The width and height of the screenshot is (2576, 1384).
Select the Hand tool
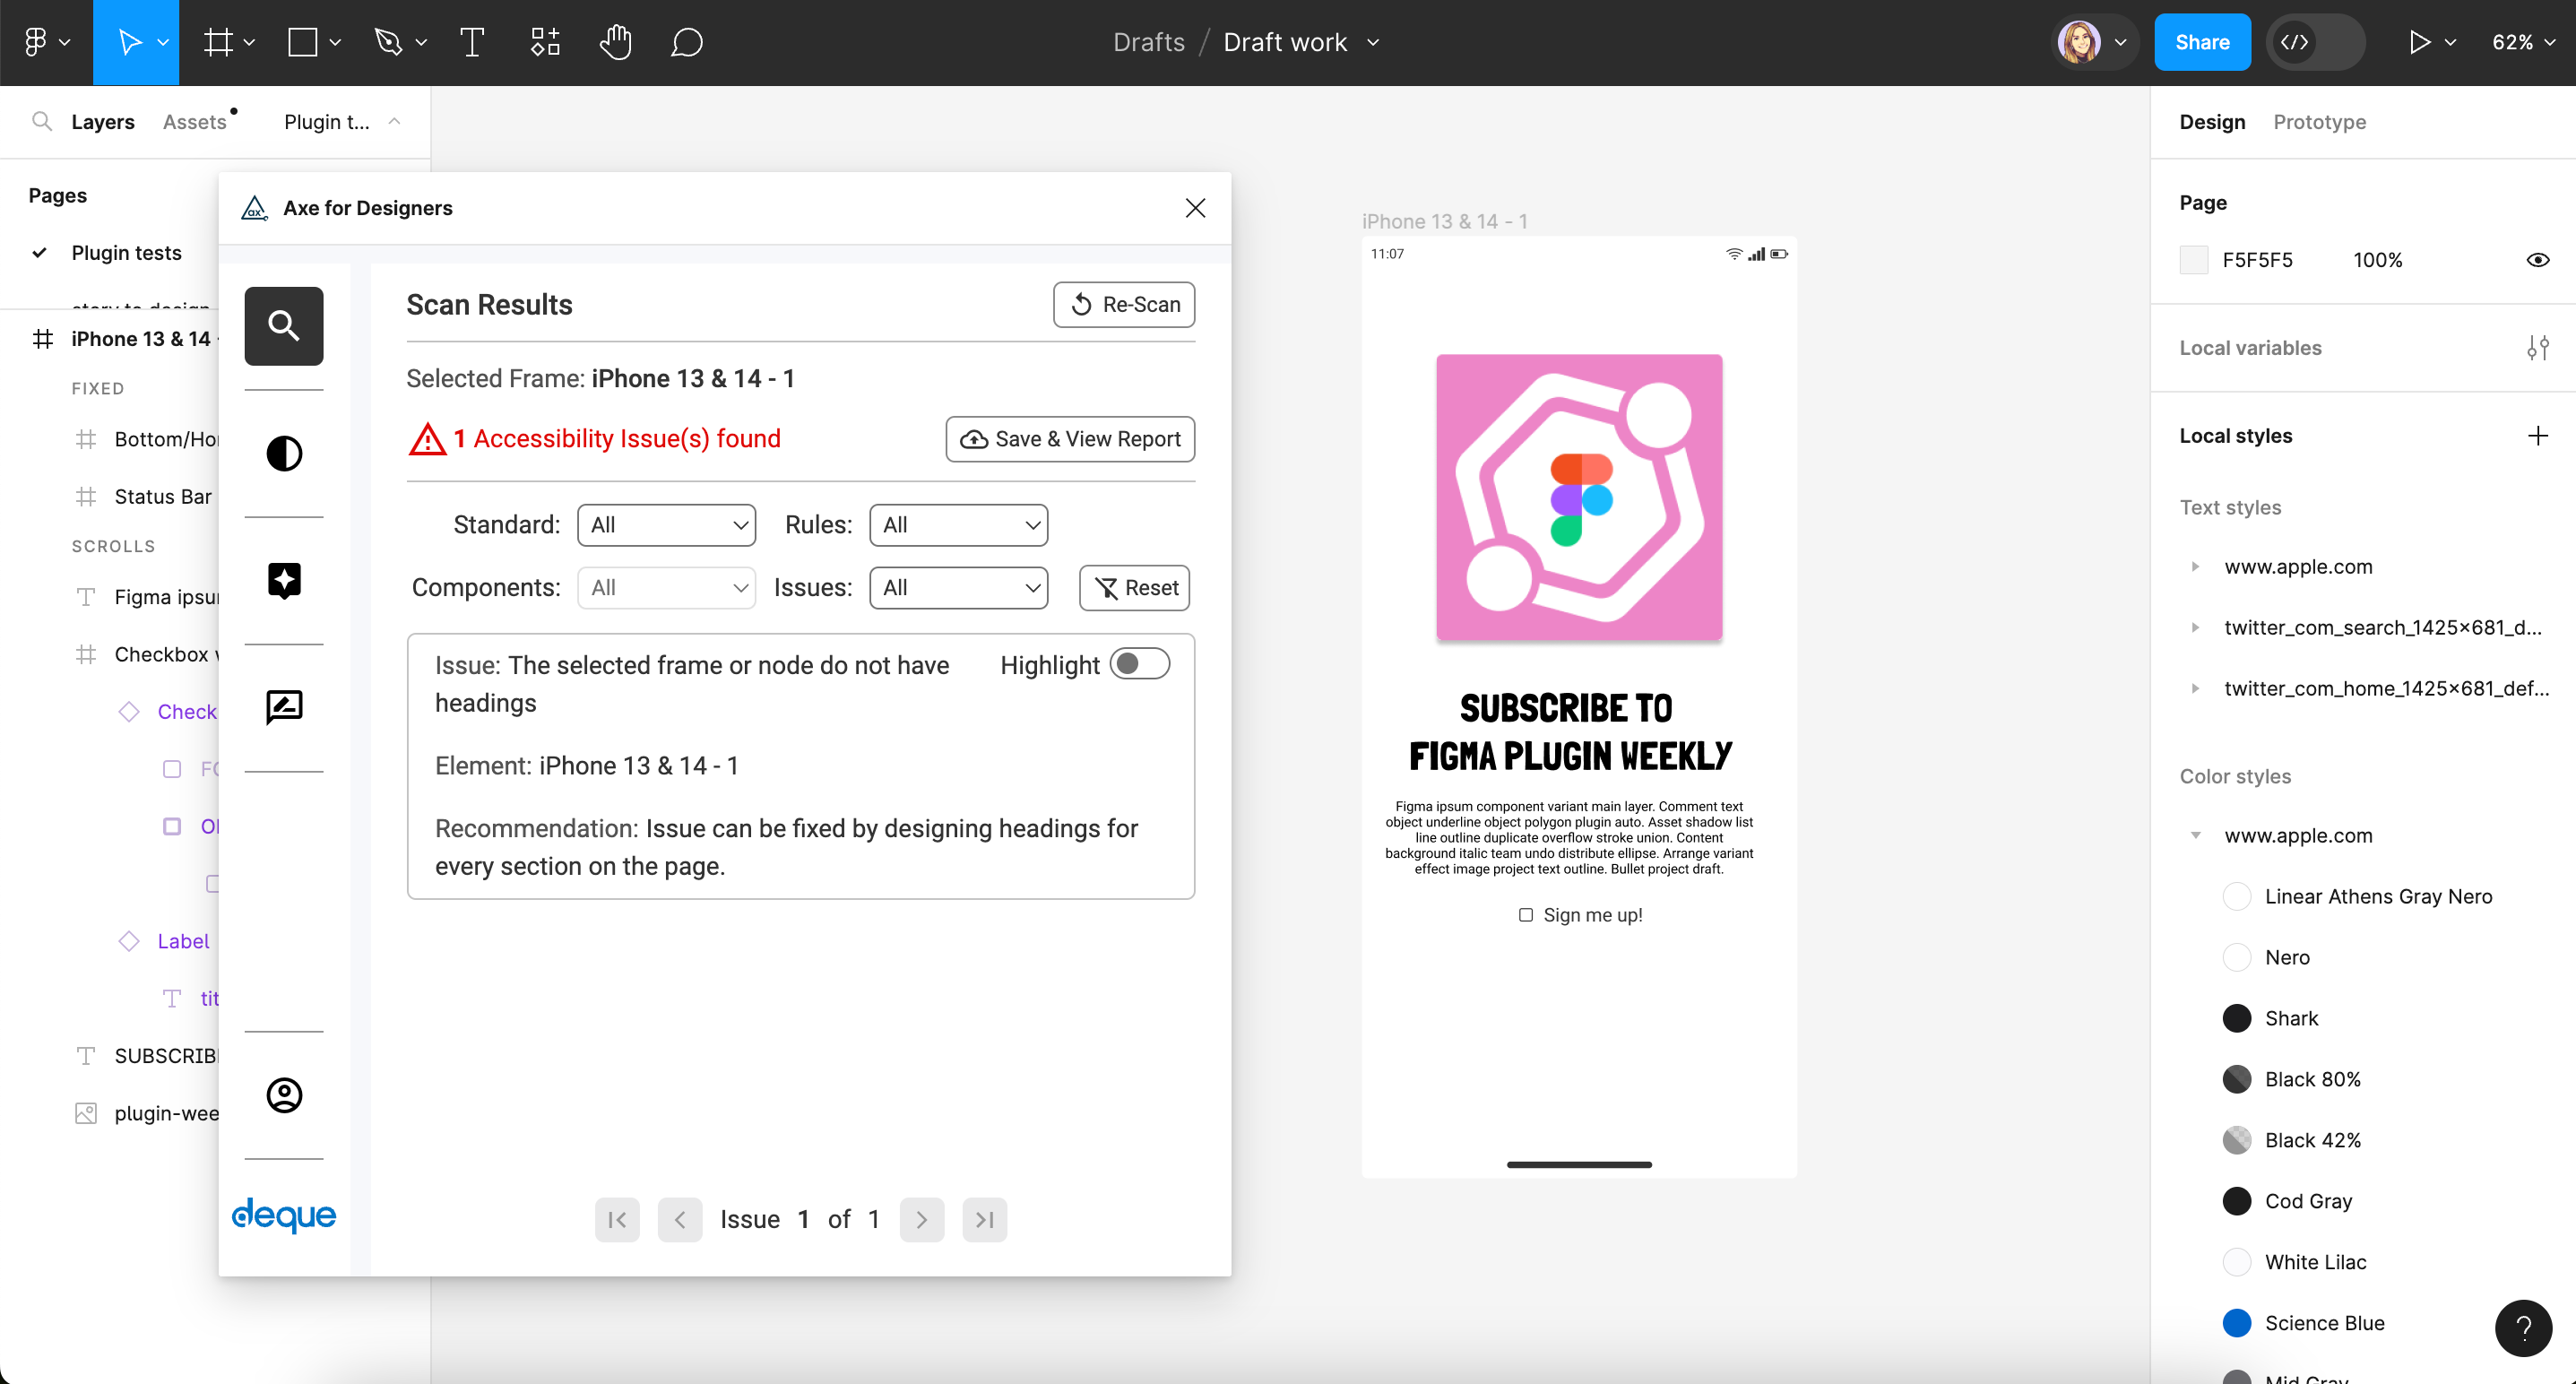click(616, 42)
